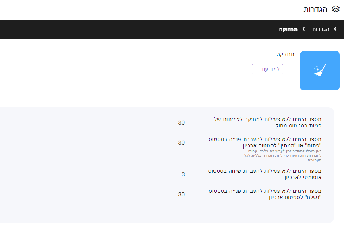Select the field showing value 3

[x=106, y=174]
